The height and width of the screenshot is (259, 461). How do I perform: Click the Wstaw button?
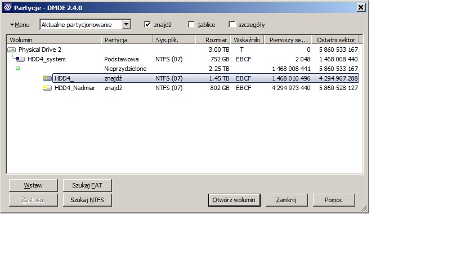33,185
